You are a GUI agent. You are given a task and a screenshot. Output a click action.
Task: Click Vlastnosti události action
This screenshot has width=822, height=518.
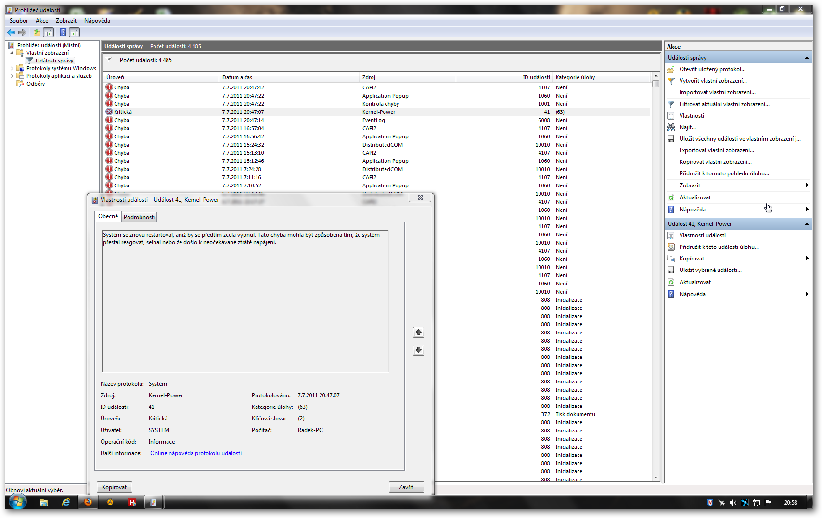point(703,235)
